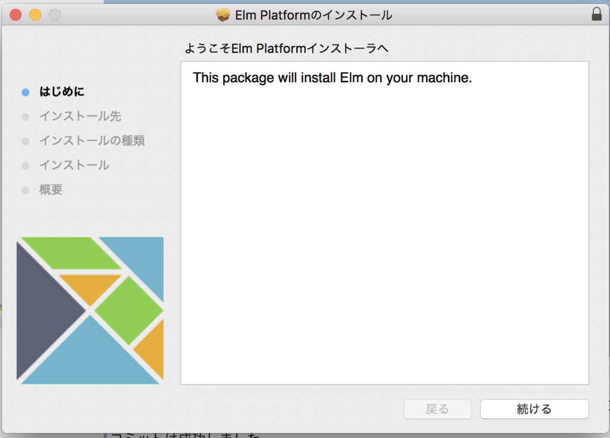Close the installer with red button
This screenshot has height=438, width=610.
15,15
